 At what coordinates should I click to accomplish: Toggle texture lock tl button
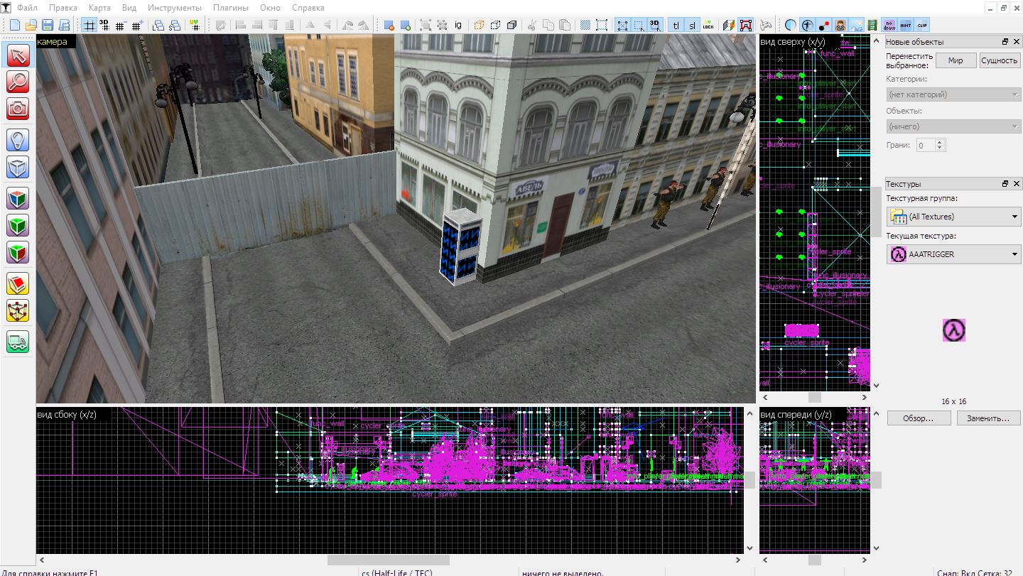coord(676,25)
